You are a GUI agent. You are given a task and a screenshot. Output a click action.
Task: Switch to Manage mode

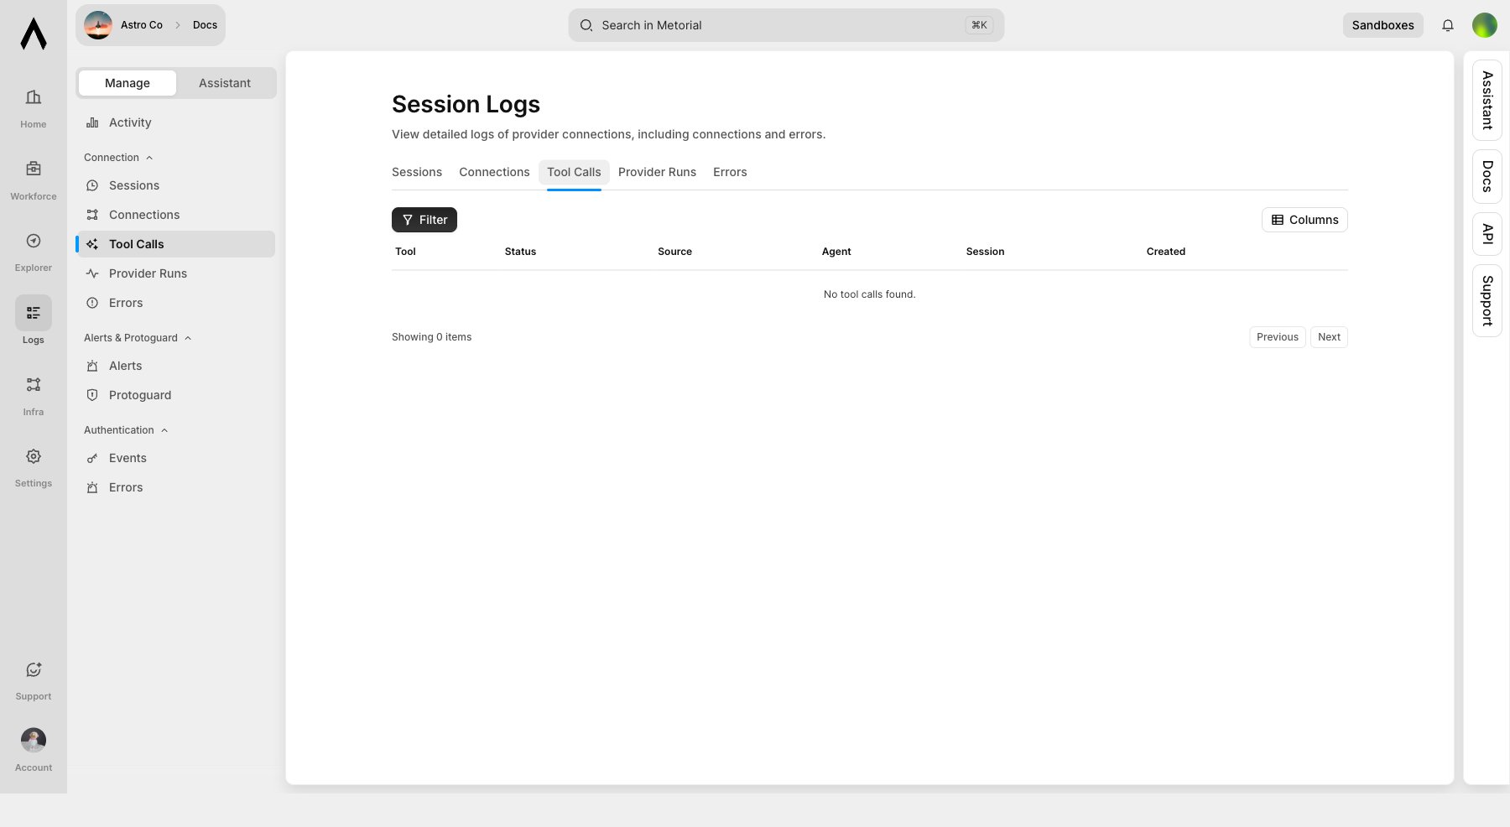(128, 83)
